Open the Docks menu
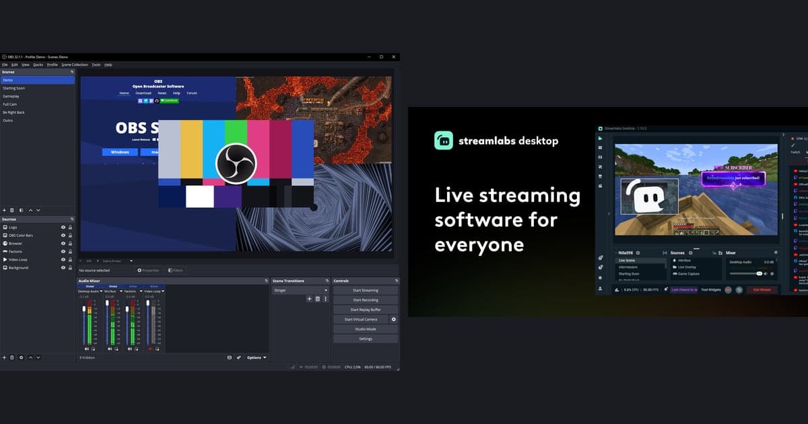 [x=38, y=65]
